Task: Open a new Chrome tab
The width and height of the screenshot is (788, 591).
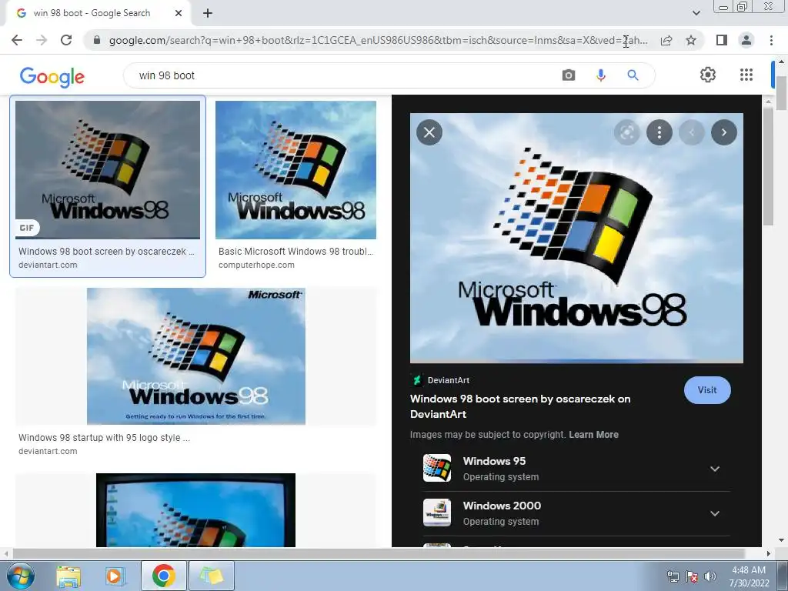Action: click(x=208, y=14)
